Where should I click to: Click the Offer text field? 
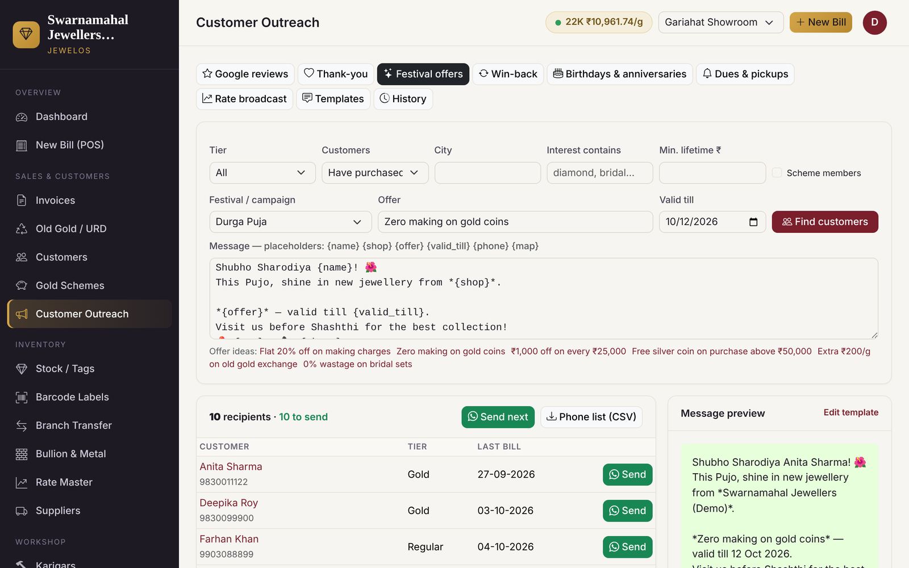point(515,222)
